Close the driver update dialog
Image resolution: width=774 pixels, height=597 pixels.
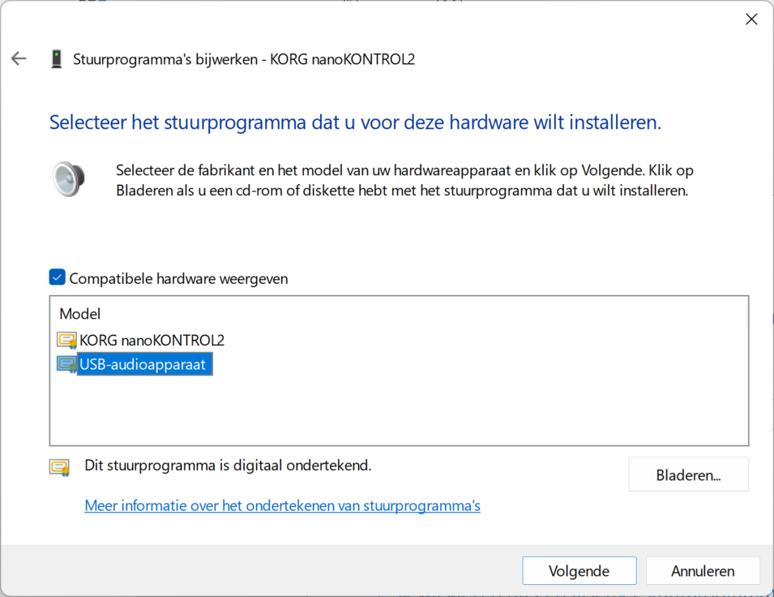(x=751, y=19)
